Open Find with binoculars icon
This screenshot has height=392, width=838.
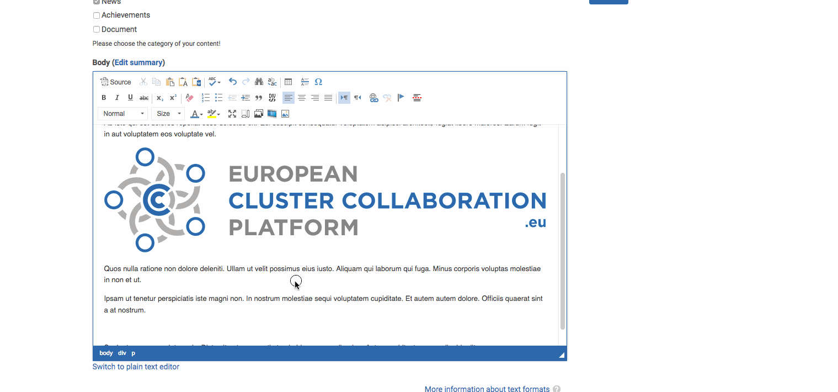pos(259,82)
